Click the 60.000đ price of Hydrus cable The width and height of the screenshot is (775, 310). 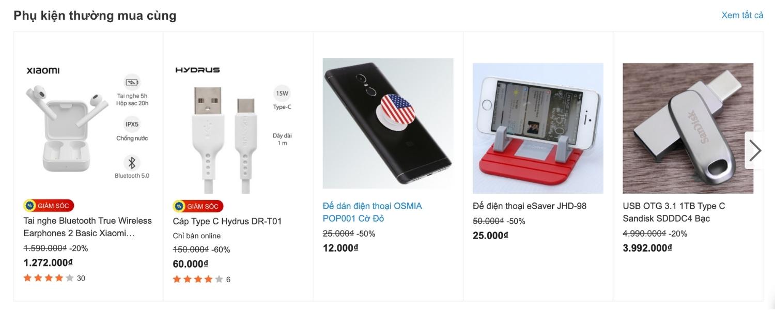click(x=190, y=264)
